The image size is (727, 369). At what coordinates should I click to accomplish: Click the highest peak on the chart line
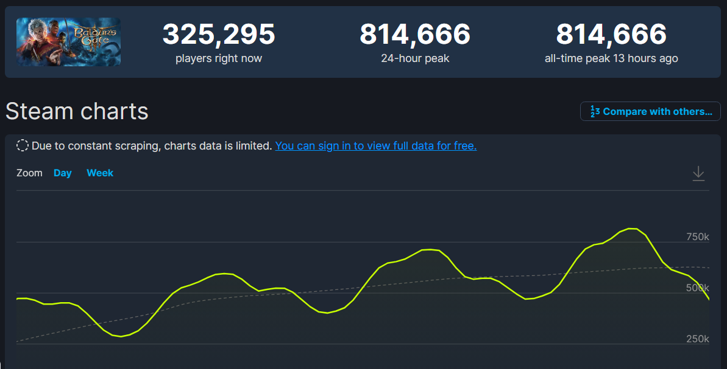click(x=633, y=229)
